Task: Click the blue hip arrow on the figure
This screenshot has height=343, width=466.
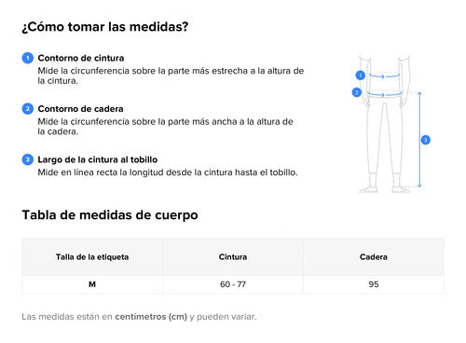Action: pyautogui.click(x=384, y=94)
